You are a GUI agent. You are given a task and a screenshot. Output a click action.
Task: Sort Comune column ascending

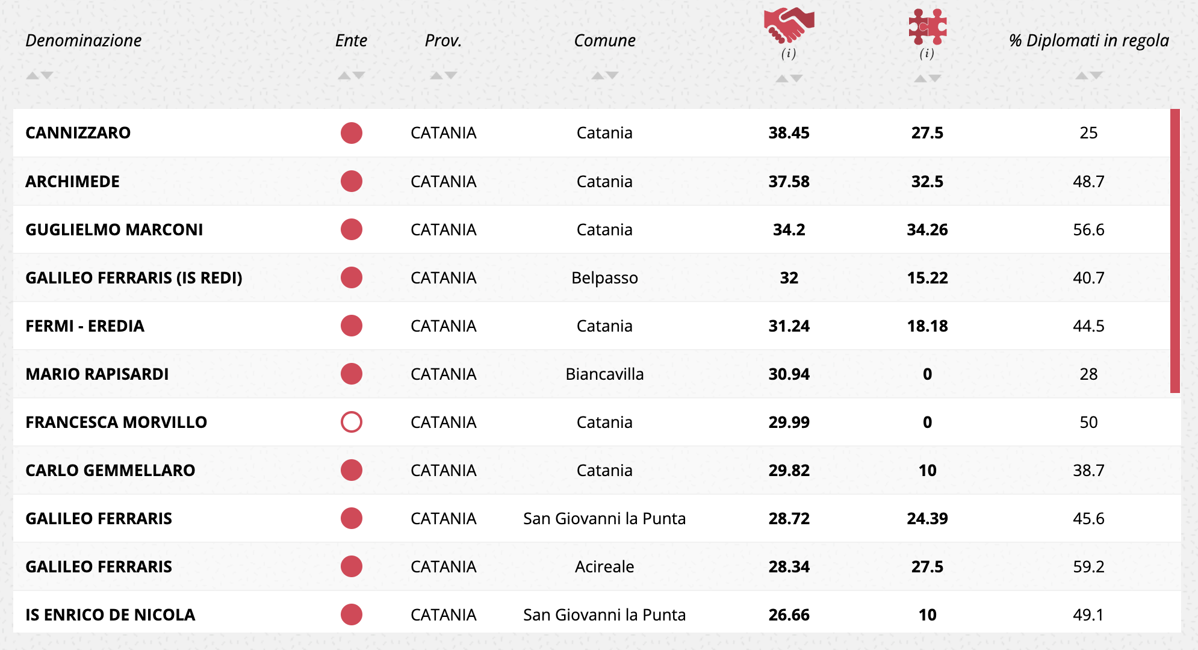pos(598,76)
